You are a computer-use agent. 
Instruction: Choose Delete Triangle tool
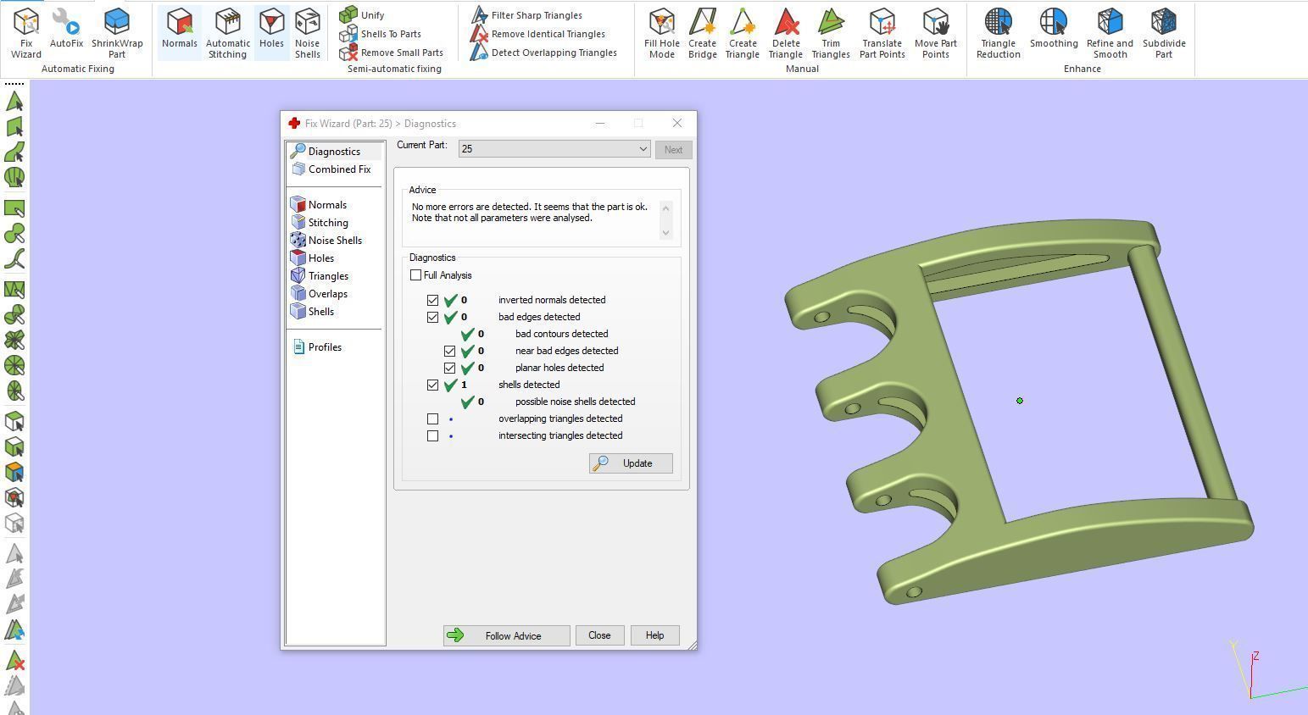786,33
